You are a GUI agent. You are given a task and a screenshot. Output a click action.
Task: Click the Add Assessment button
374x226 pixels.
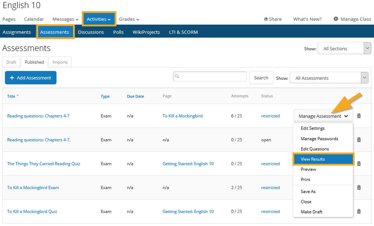pyautogui.click(x=31, y=78)
